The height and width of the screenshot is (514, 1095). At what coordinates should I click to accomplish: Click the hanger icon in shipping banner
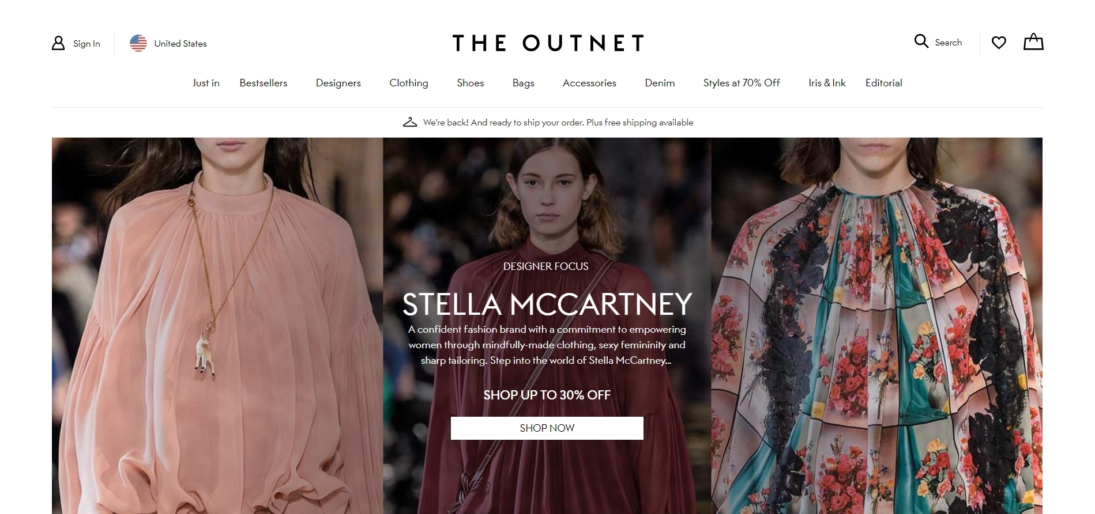pyautogui.click(x=410, y=122)
